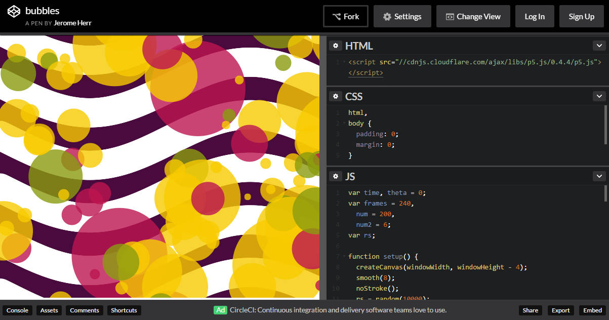Click the 'noStroke();' code line
This screenshot has width=609, height=320.
click(x=377, y=289)
